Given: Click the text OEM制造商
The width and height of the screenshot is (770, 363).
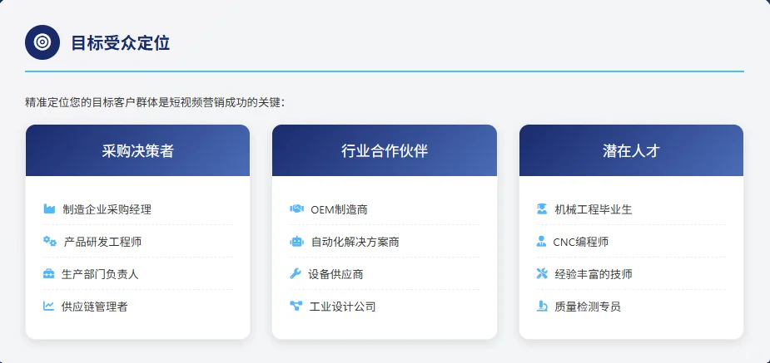Looking at the screenshot, I should [x=339, y=209].
